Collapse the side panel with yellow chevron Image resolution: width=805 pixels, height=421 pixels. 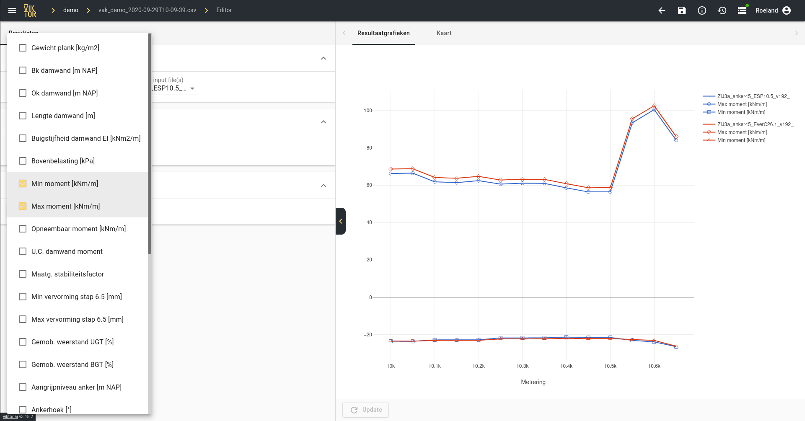click(x=341, y=221)
